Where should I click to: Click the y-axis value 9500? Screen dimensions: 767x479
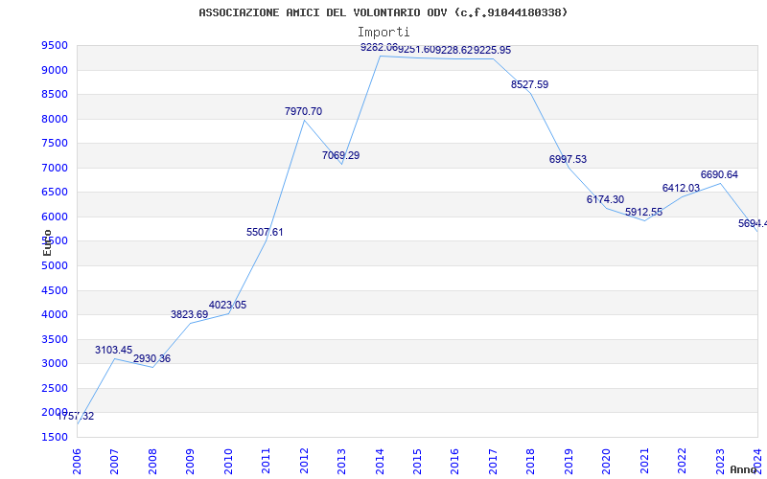click(x=57, y=46)
